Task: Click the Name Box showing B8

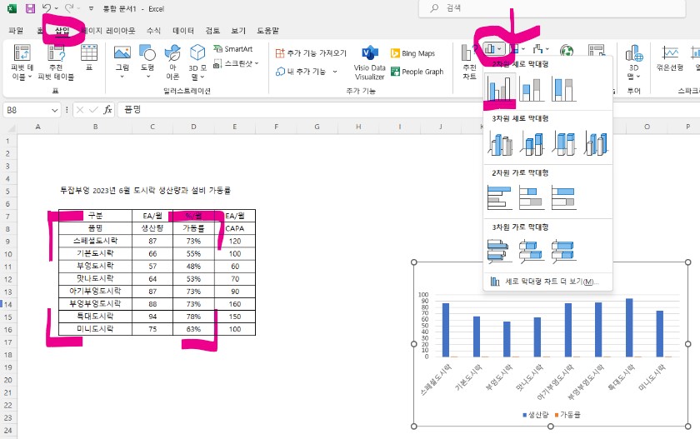Action: (27, 110)
